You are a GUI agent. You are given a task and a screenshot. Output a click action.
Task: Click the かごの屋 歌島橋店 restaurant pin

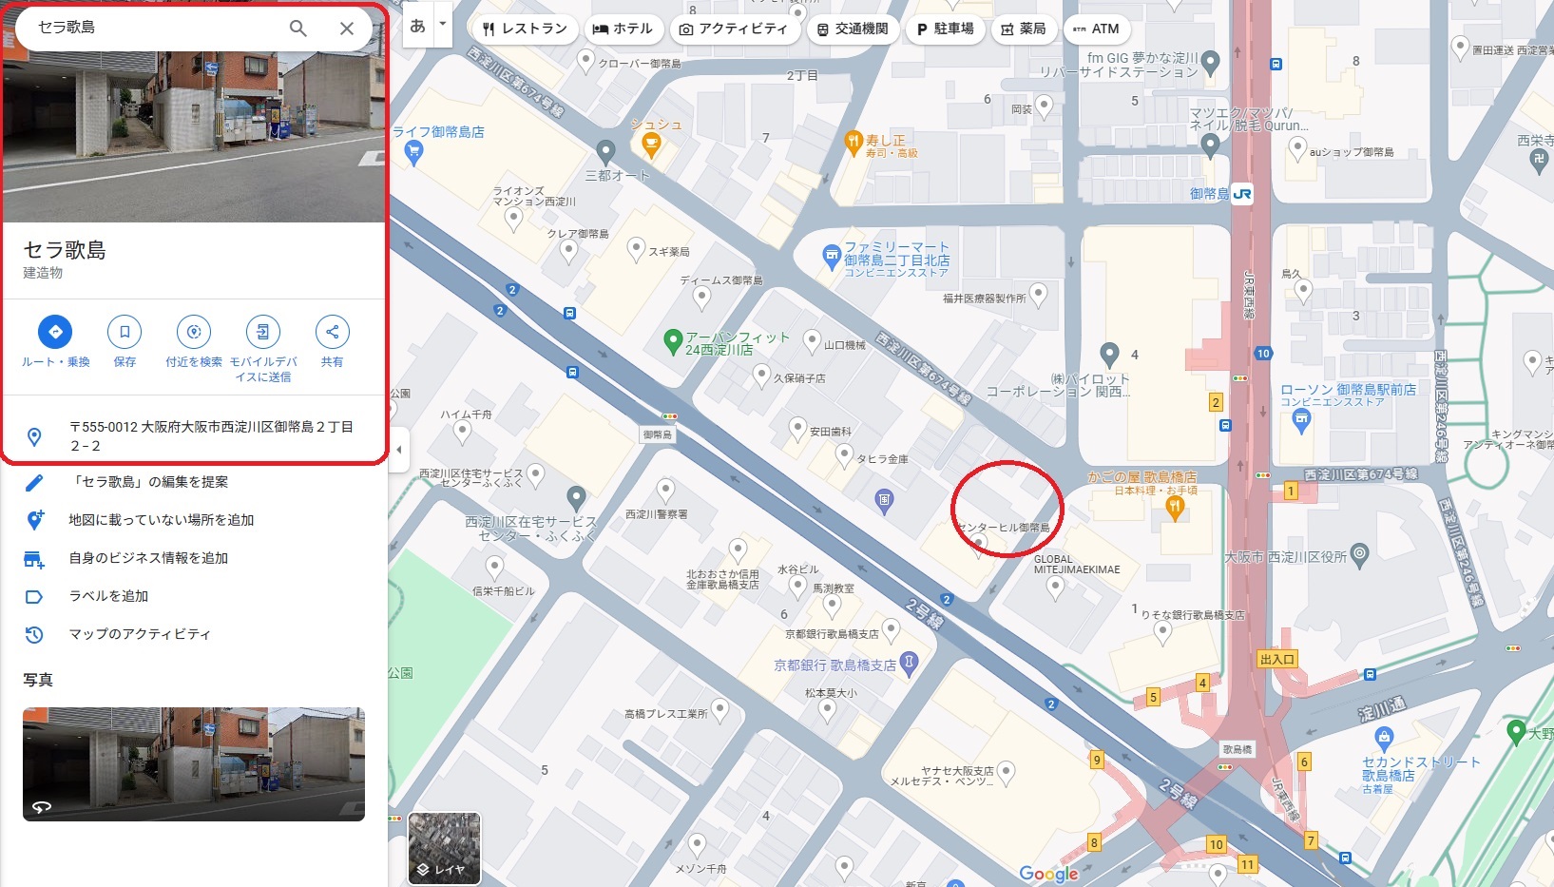point(1174,509)
